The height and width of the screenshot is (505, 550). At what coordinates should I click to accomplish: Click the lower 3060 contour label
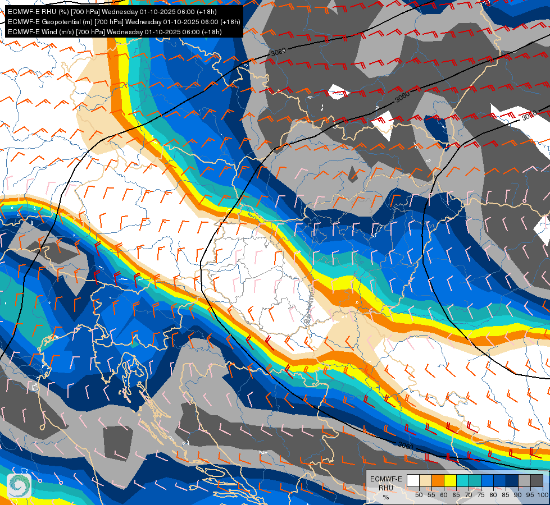tap(406, 446)
